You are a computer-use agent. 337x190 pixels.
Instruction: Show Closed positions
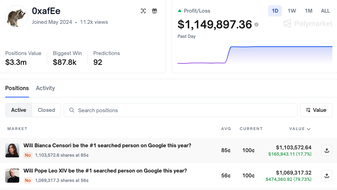[x=46, y=110]
